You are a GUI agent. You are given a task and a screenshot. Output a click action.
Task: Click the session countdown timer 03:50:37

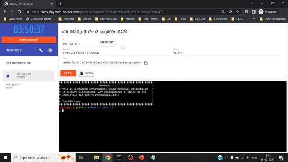click(29, 29)
